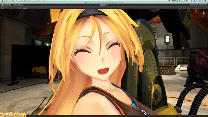Open Notification Center icon in menu bar
208x117 pixels.
tap(205, 1)
